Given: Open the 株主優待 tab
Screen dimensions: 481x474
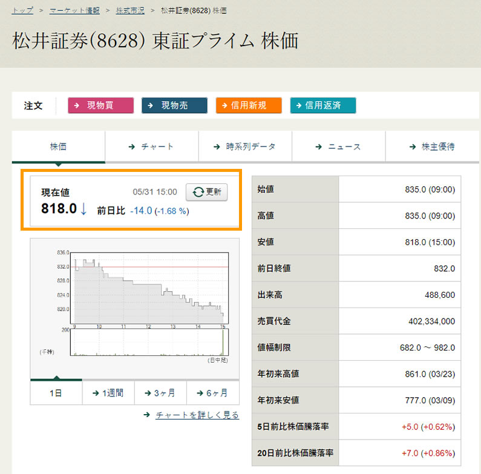Looking at the screenshot, I should (x=432, y=146).
